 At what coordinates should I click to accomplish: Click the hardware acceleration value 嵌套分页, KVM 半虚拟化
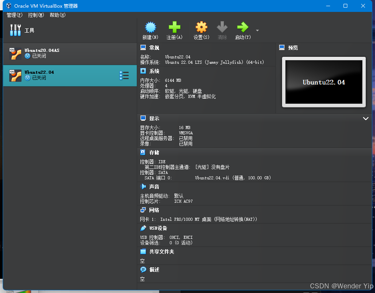(x=190, y=96)
